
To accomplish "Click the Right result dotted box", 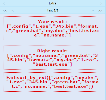I will point(53,58).
